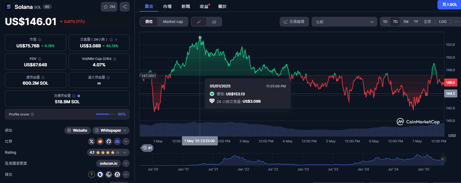Click the volume arrow next to 交易量
This screenshot has height=183, width=461.
116,40
